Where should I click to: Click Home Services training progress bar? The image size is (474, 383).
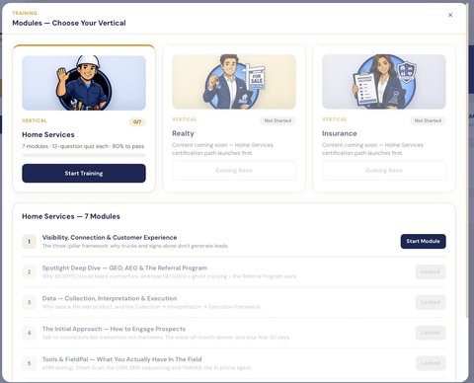[x=84, y=155]
